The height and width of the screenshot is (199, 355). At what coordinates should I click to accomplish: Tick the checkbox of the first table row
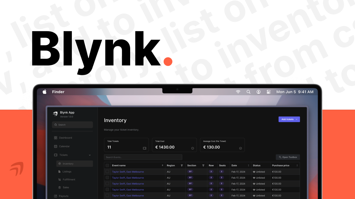[107, 172]
